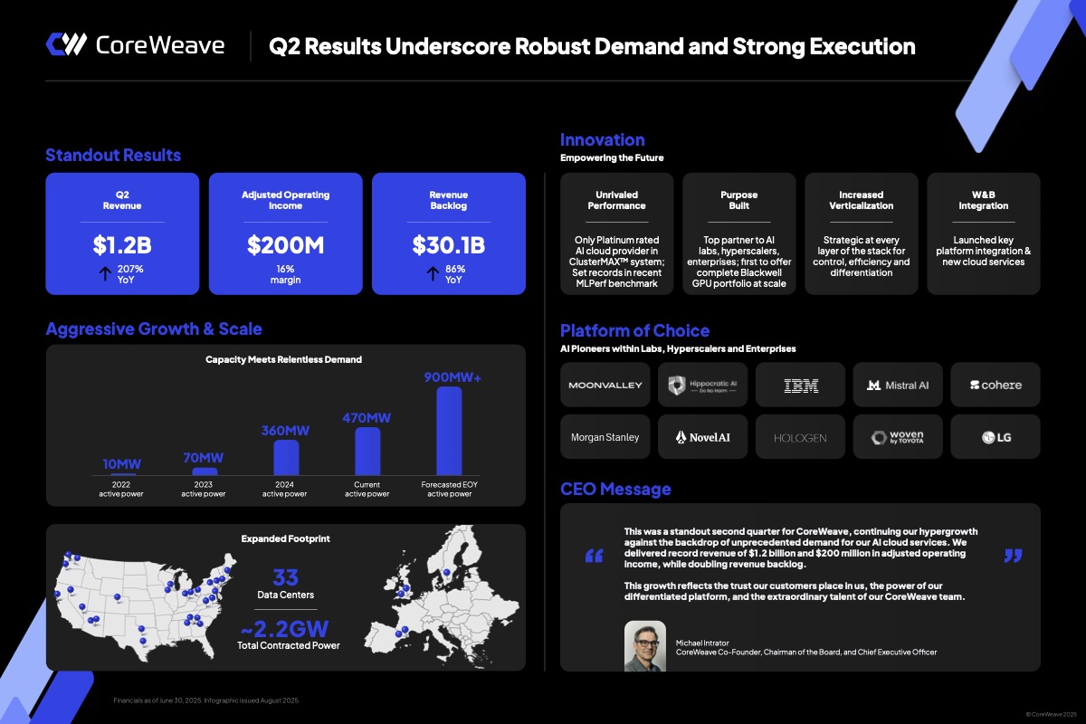The height and width of the screenshot is (724, 1086).
Task: Select the Increased Verticalization card
Action: coord(862,233)
